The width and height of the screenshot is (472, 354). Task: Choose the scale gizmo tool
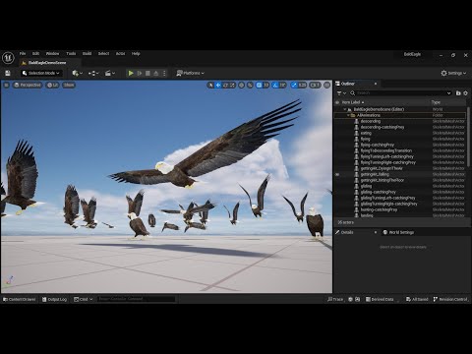coord(232,85)
